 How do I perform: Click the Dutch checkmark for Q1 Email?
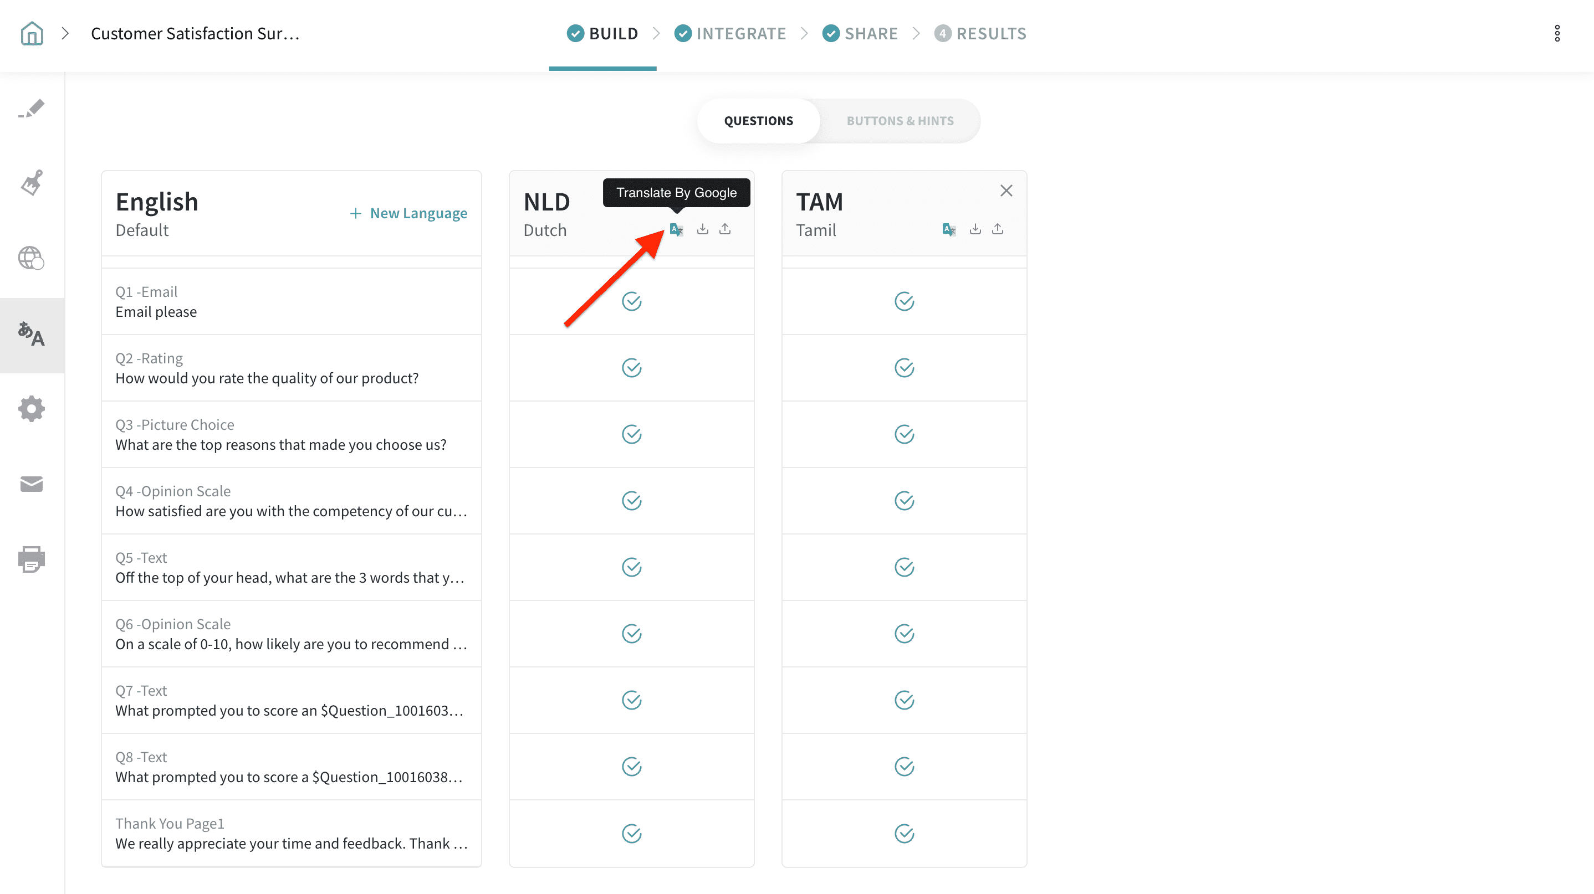(631, 302)
